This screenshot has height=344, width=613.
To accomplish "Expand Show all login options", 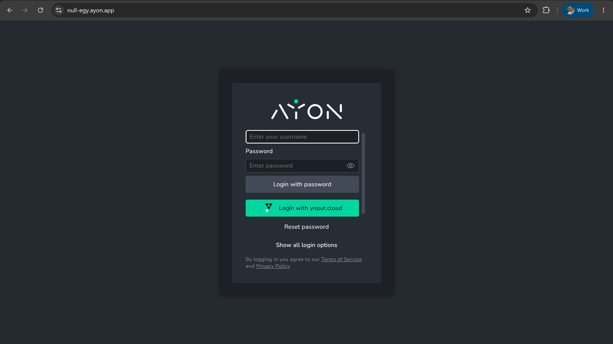I will click(x=306, y=245).
